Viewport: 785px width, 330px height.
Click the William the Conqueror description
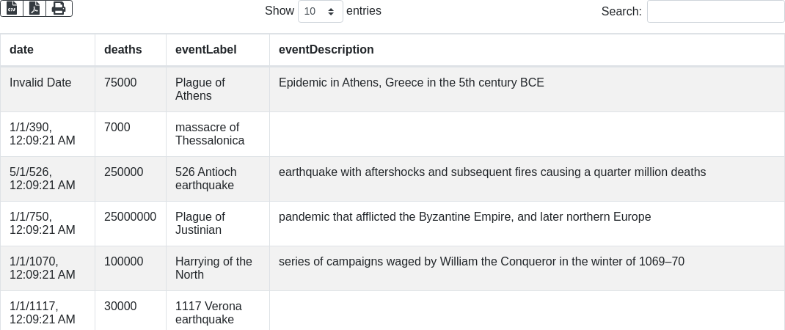coord(481,262)
